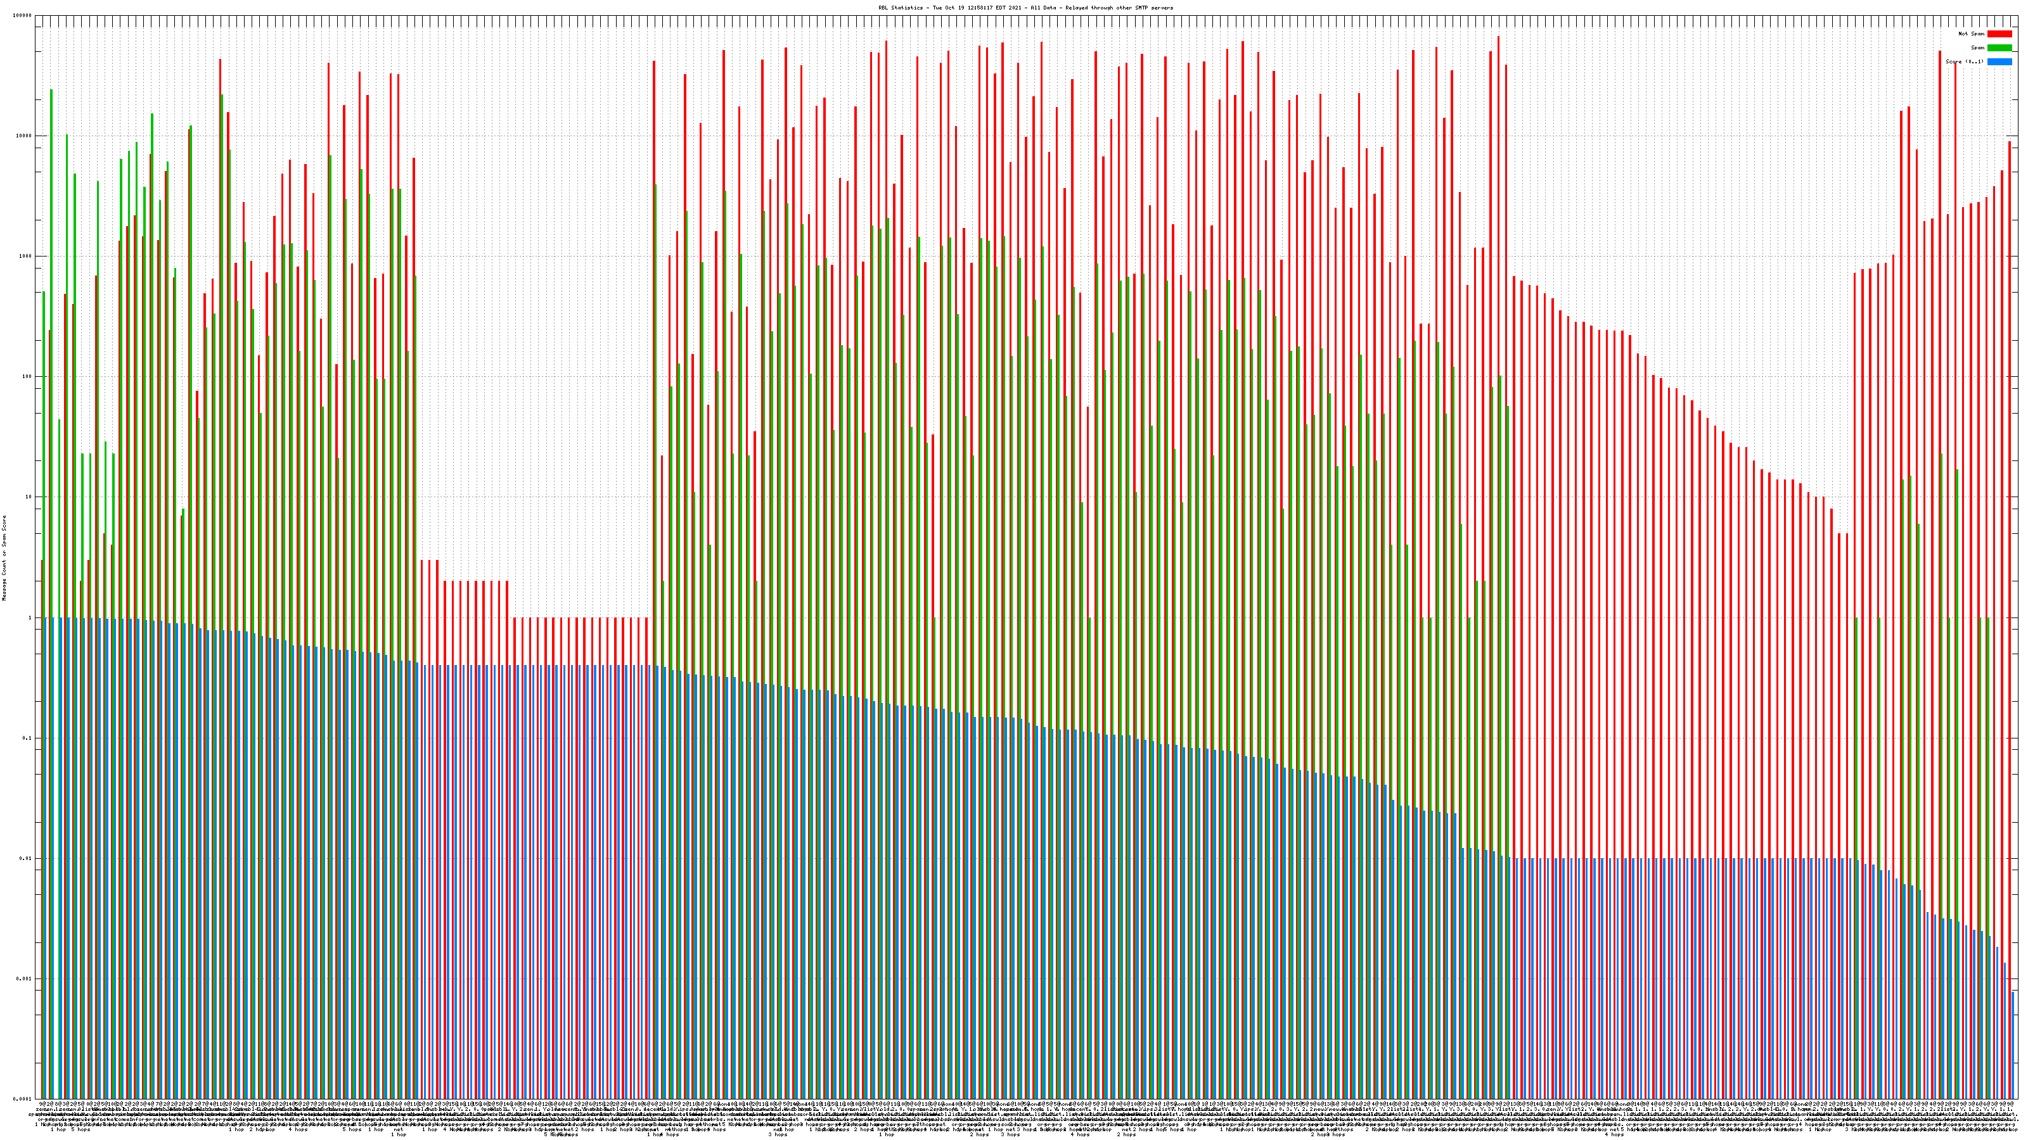Screen dimensions: 2028x1140
Task: Click the shortest blue Score bar at far right
Action: 2013,1046
